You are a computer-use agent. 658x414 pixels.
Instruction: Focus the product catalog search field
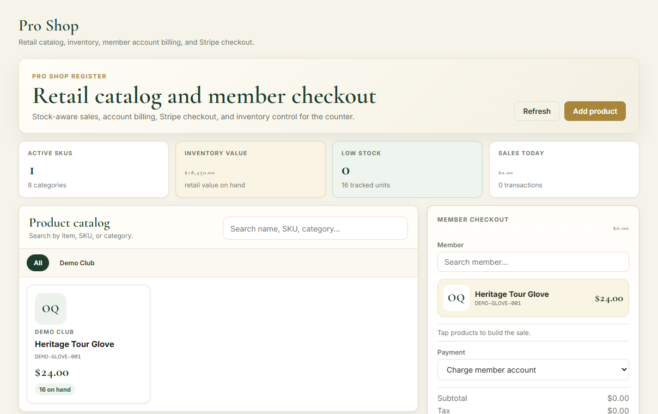(315, 228)
